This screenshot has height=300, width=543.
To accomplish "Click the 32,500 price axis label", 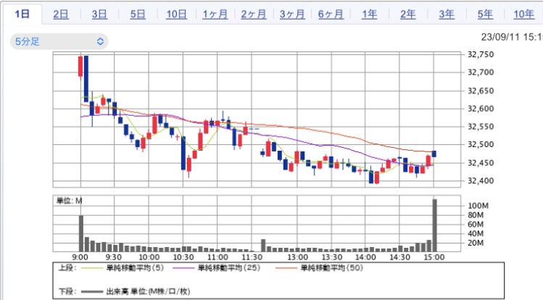I will click(x=481, y=144).
